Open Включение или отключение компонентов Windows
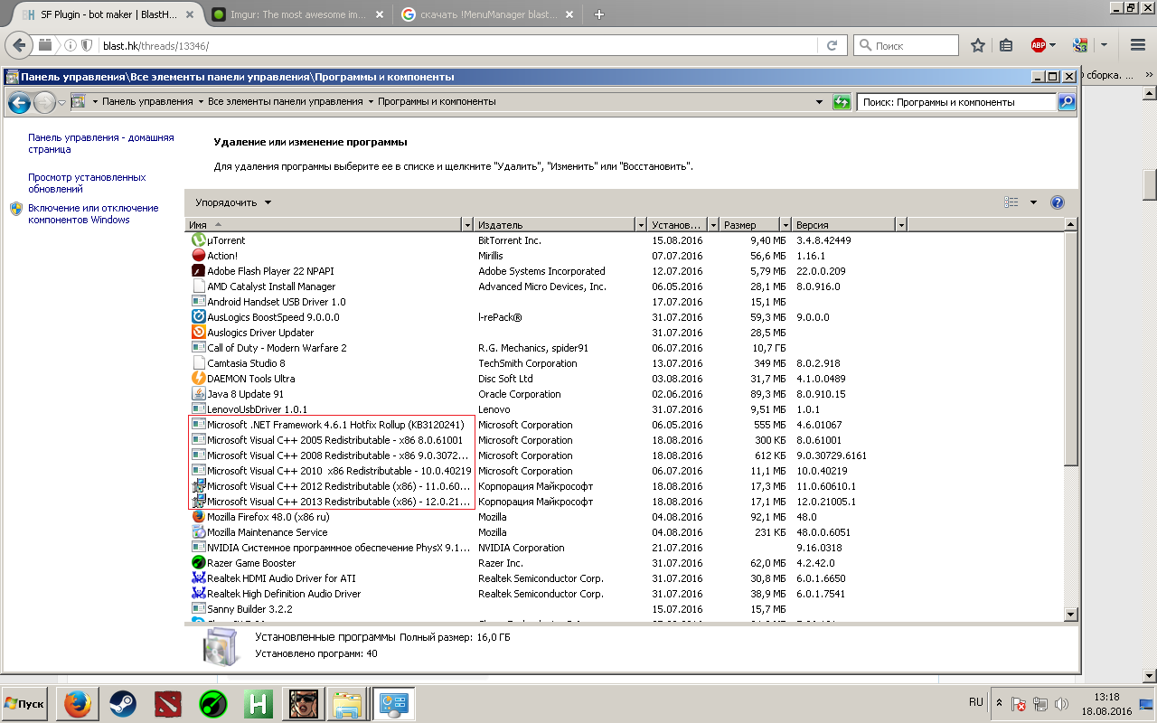The height and width of the screenshot is (723, 1157). click(x=93, y=214)
